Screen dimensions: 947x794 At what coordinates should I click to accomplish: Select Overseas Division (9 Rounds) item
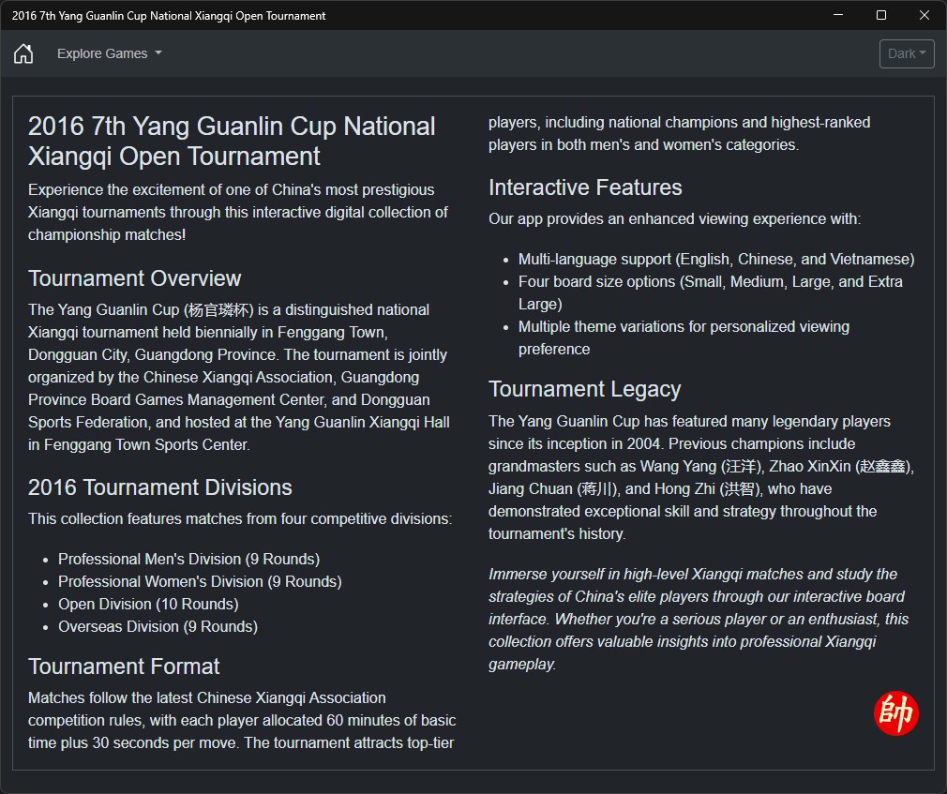coord(158,626)
